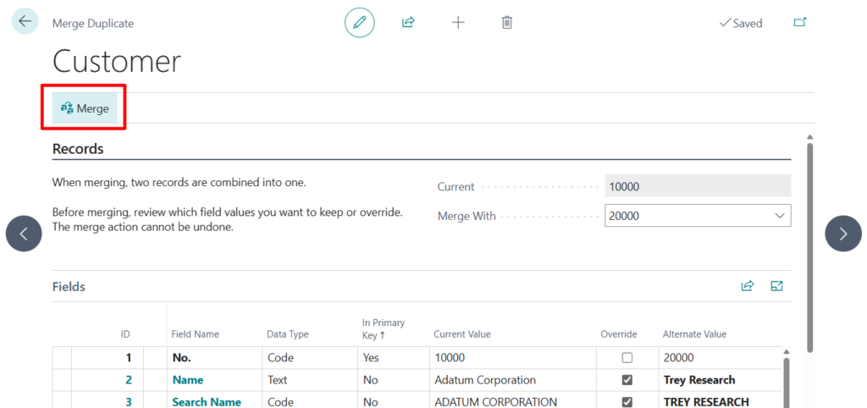The width and height of the screenshot is (867, 408).
Task: Click share icon in Fields section
Action: (748, 286)
